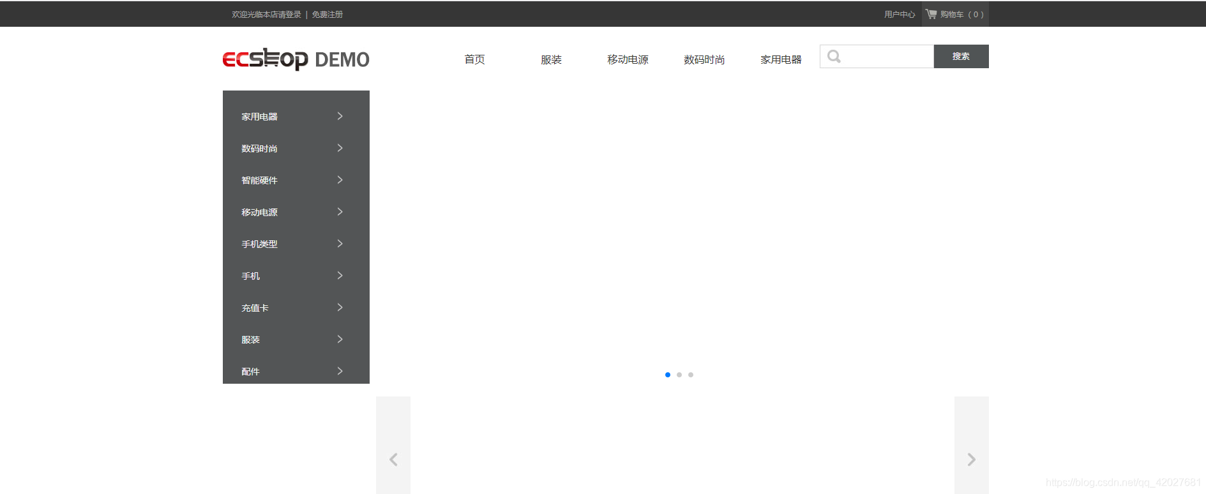Select 充值卡 in the sidebar list
This screenshot has width=1206, height=494.
255,308
